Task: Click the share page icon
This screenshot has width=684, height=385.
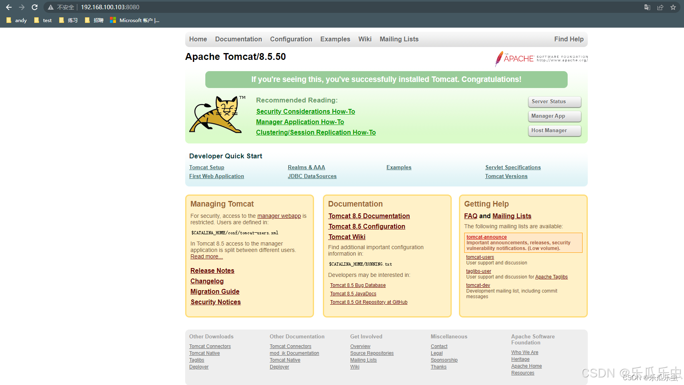Action: coord(660,7)
